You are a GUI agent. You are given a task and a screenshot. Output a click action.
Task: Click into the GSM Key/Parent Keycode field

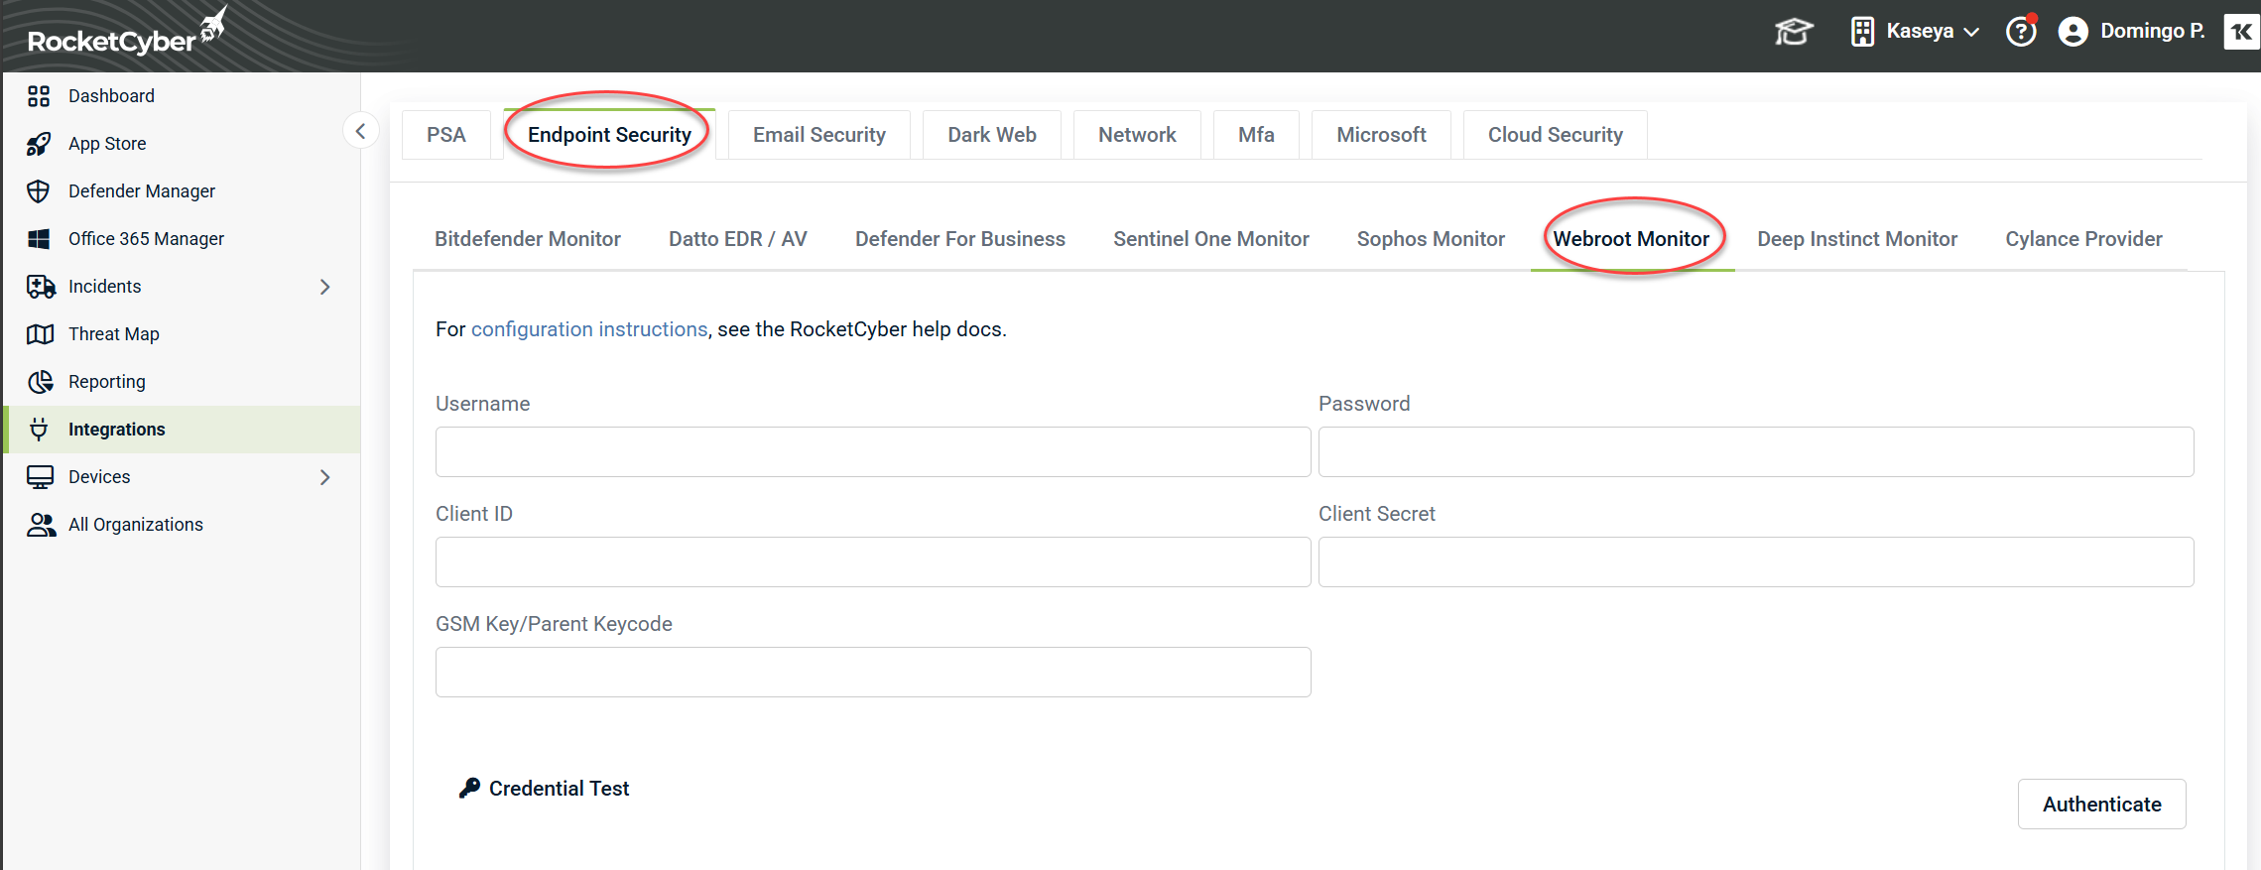click(873, 673)
